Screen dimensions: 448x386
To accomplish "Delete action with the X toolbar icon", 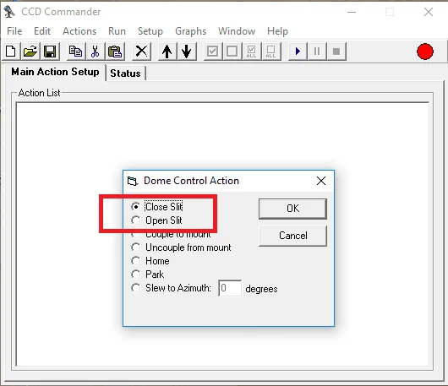I will point(141,52).
